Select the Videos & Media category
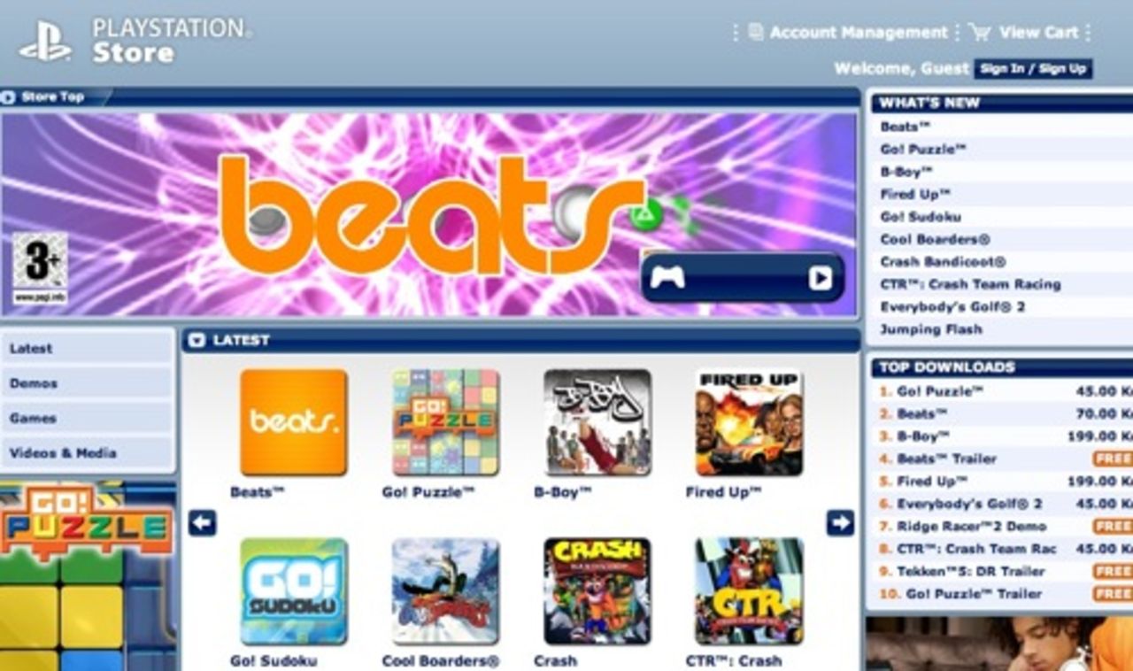This screenshot has width=1133, height=671. tap(87, 453)
